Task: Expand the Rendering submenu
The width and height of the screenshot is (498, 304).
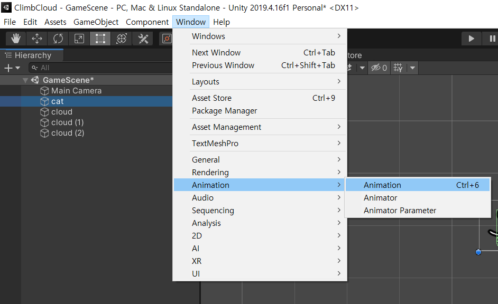Action: pos(261,172)
